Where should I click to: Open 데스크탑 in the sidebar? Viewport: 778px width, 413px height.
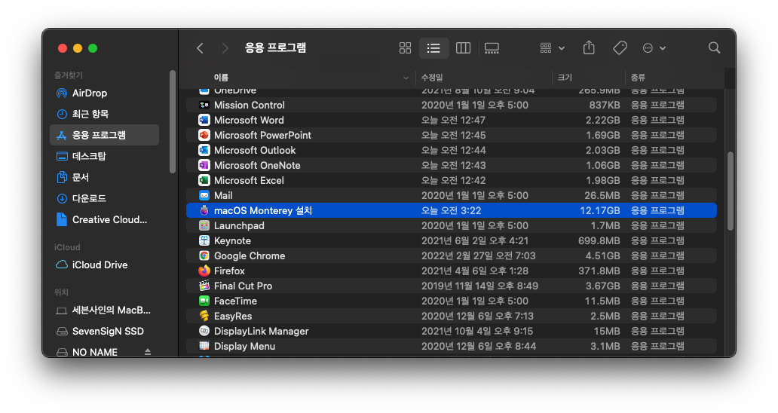pyautogui.click(x=105, y=156)
